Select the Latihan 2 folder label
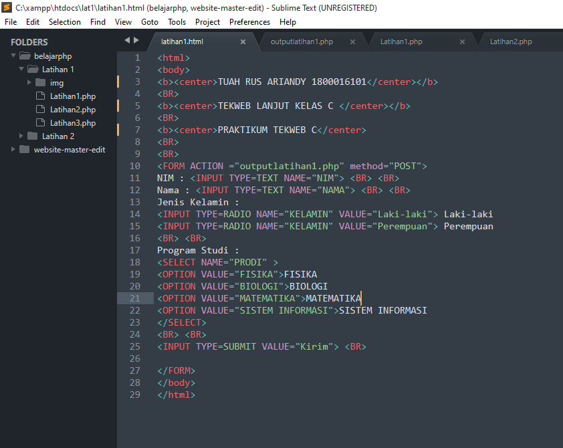Screen dimensions: 563x448 58,136
